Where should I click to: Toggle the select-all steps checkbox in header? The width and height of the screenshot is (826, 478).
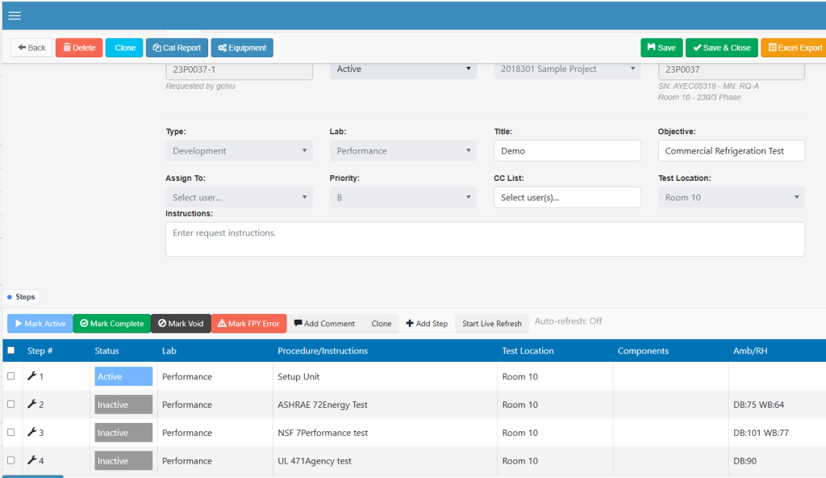pyautogui.click(x=11, y=350)
